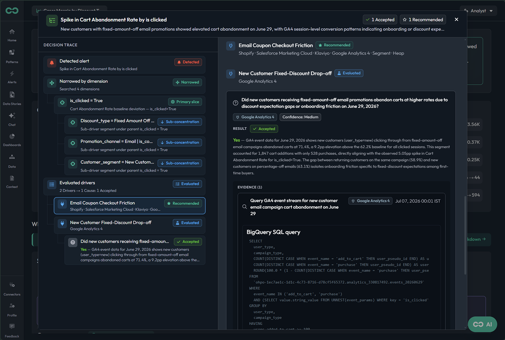Select the Detected alert trace row
505x340 pixels.
point(124,65)
